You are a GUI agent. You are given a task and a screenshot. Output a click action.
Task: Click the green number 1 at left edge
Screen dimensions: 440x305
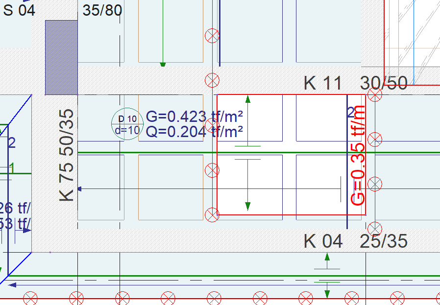point(12,168)
